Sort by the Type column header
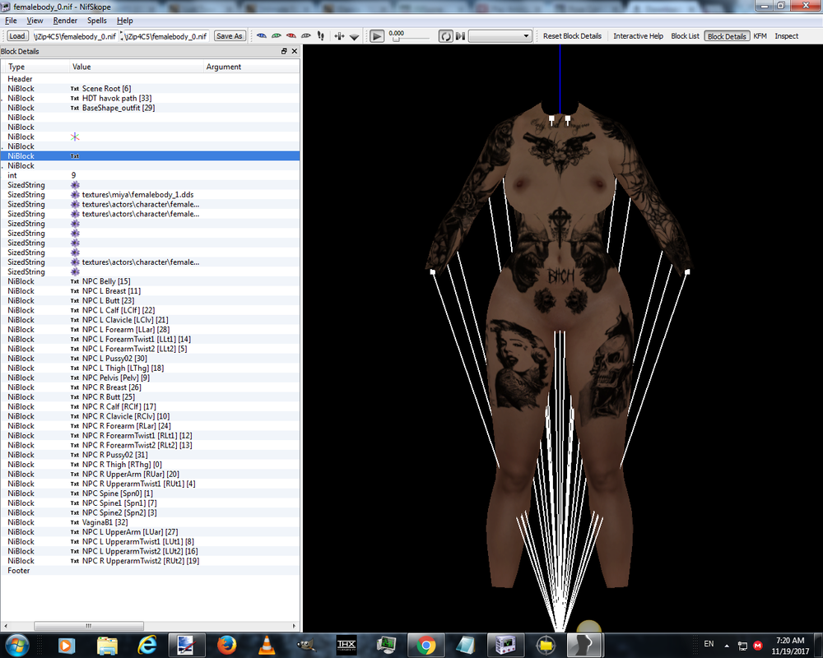823x658 pixels. 35,67
